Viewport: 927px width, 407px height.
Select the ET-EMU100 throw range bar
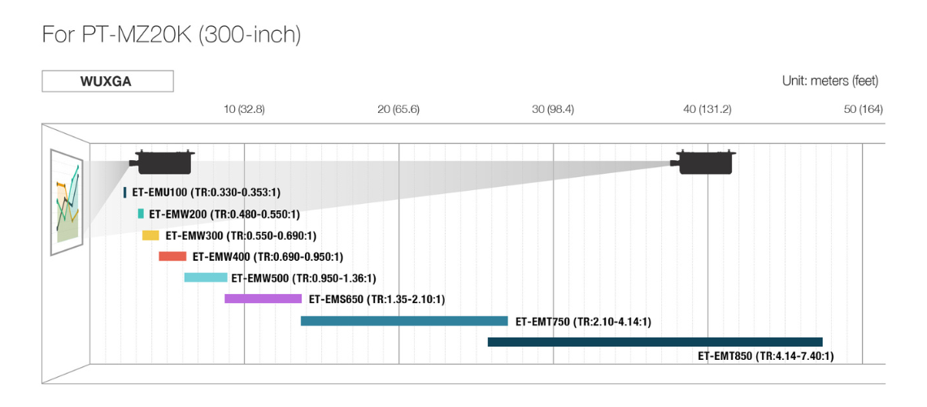tap(125, 193)
